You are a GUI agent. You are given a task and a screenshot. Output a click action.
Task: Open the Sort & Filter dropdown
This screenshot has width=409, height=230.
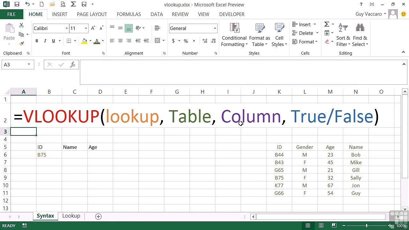tap(343, 35)
